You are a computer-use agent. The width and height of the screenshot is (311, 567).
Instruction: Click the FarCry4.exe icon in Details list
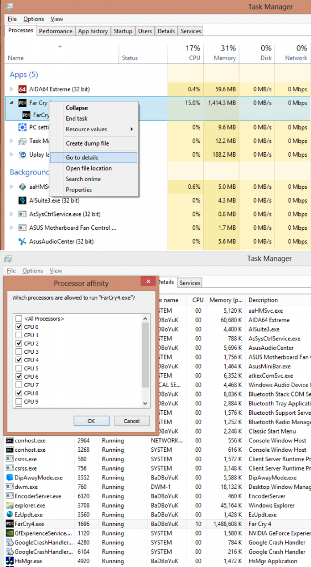(9, 524)
